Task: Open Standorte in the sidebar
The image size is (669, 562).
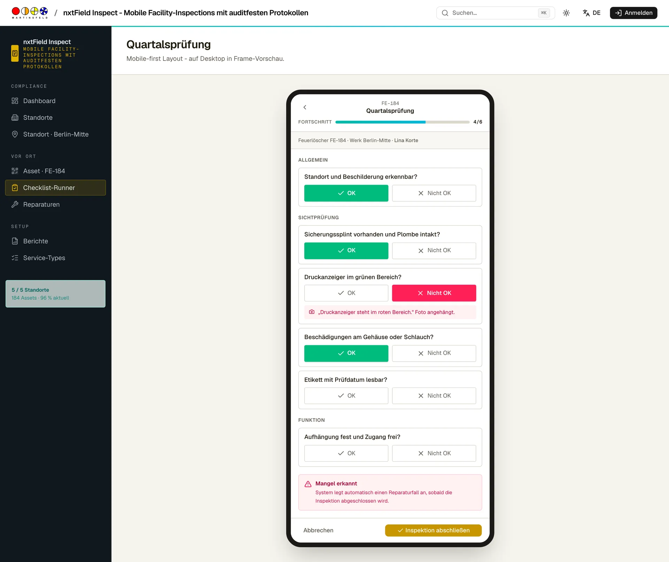Action: tap(55, 118)
